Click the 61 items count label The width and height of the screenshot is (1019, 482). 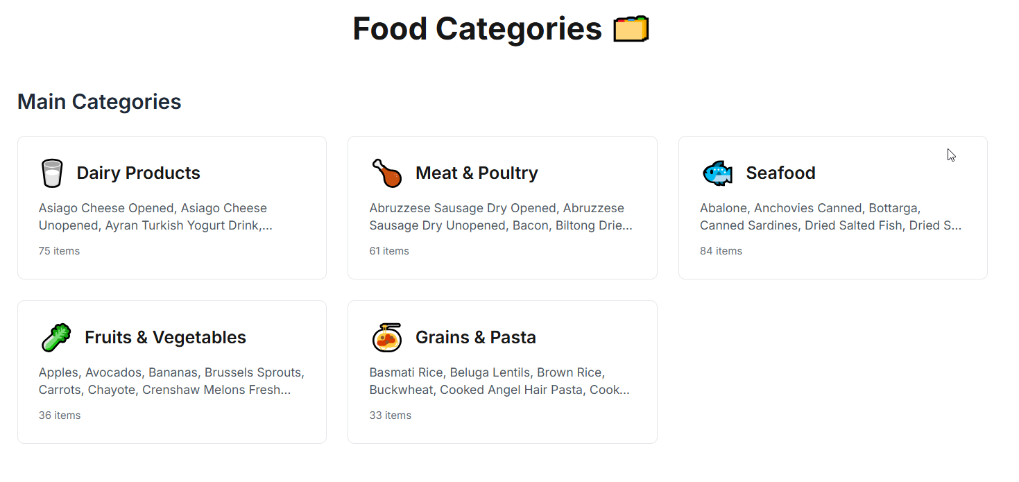point(389,251)
